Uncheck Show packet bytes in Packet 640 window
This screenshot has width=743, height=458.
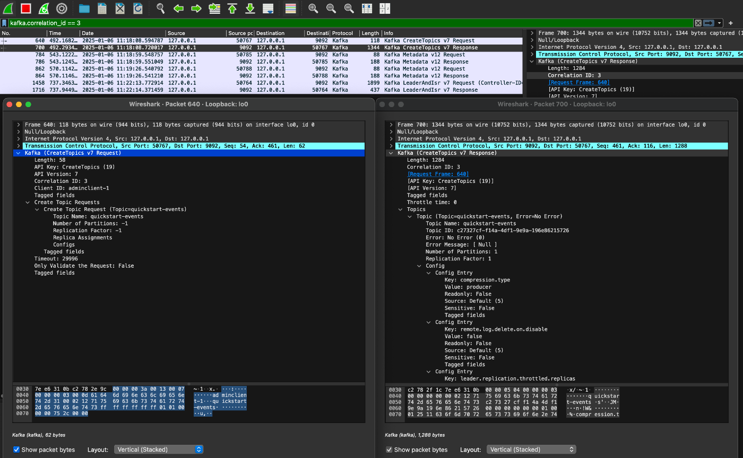pos(16,450)
